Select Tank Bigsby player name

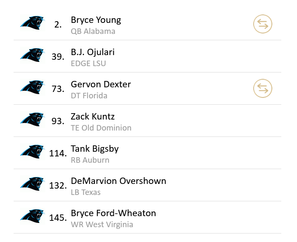(95, 149)
